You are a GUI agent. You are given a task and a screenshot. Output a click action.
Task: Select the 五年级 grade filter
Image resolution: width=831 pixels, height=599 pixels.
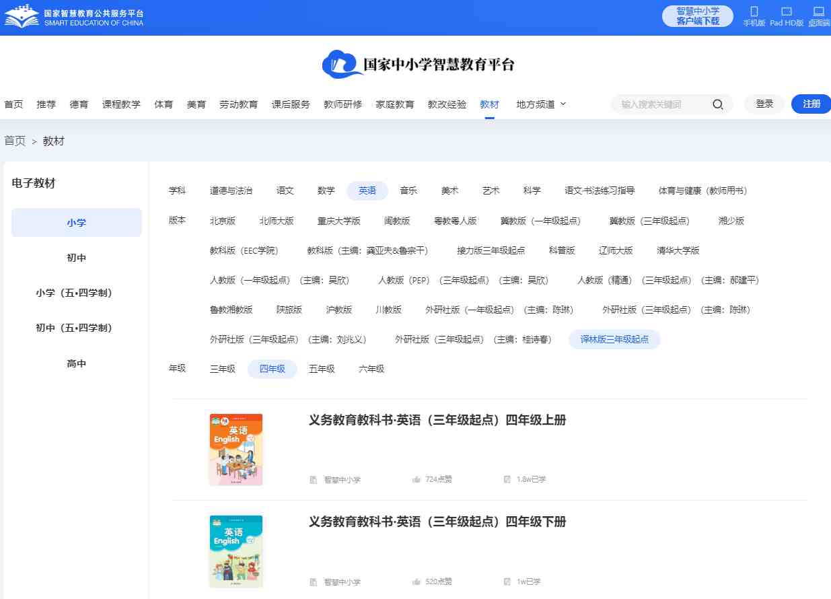322,369
